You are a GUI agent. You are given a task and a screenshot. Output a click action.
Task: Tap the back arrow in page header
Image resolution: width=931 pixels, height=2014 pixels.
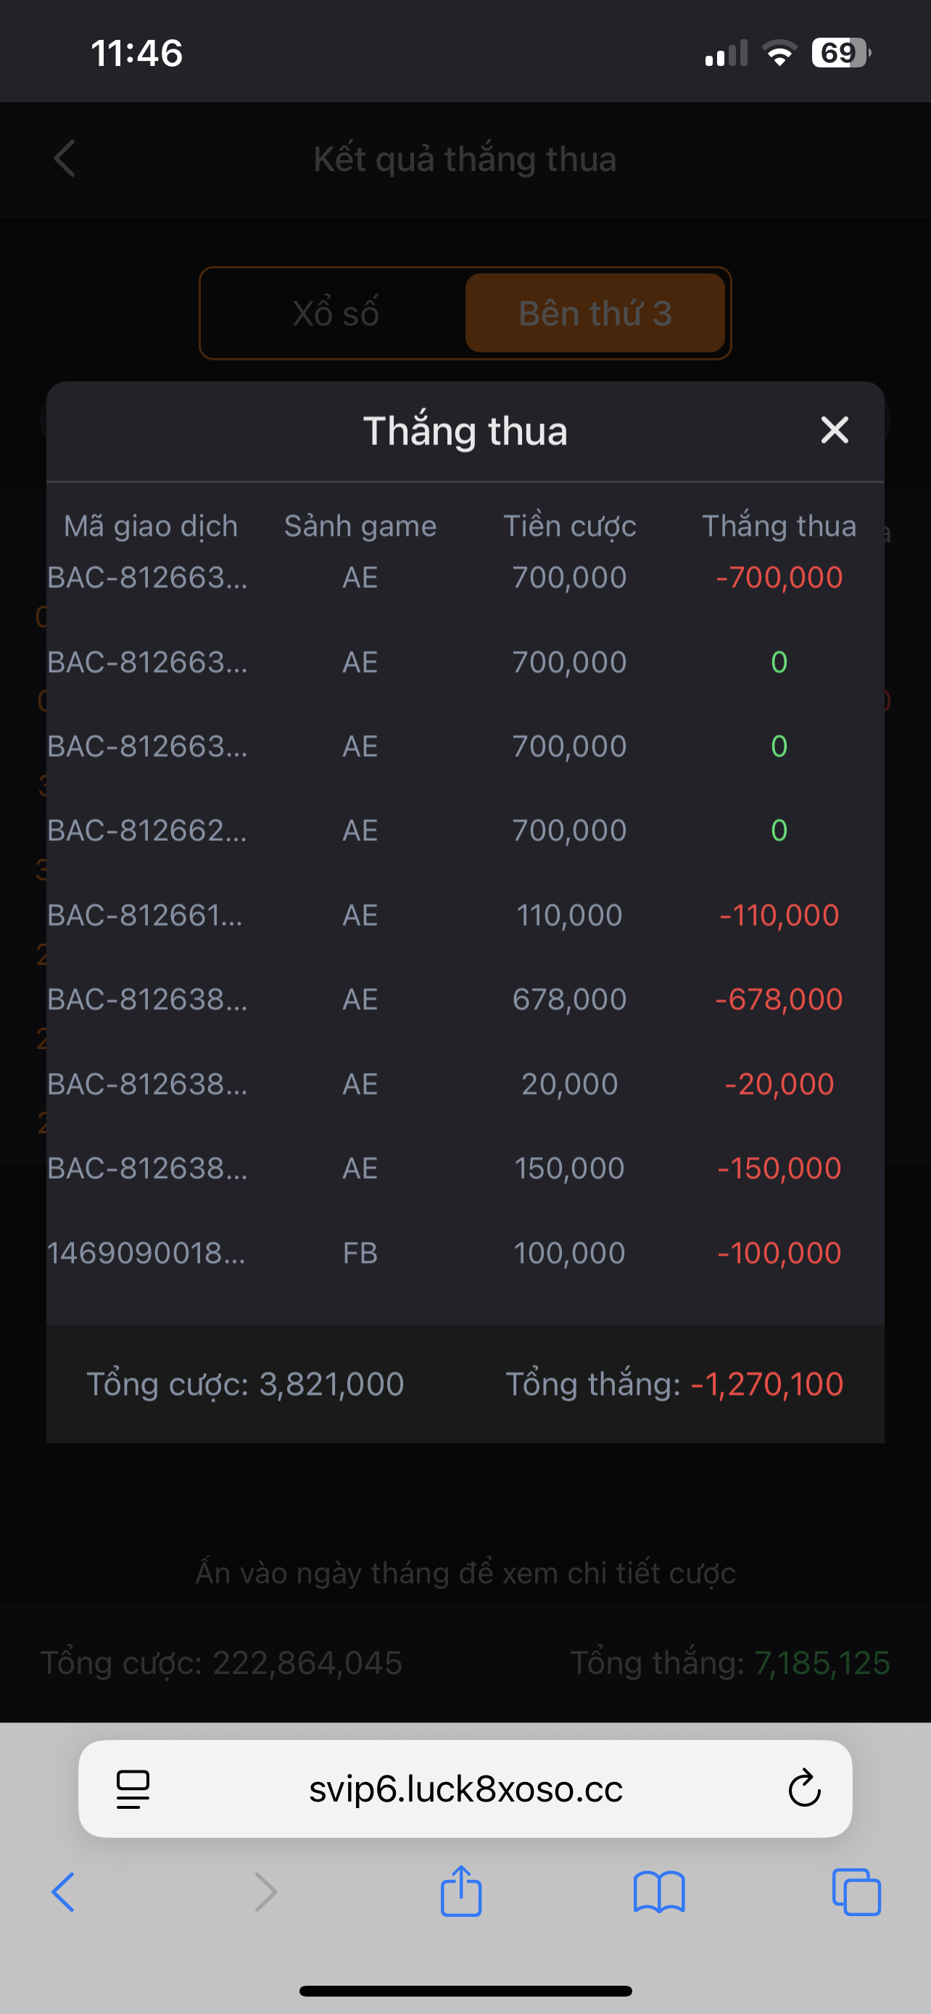[x=65, y=159]
